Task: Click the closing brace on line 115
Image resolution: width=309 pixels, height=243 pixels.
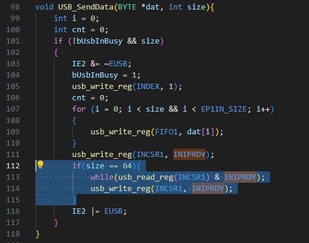Action: 74,200
